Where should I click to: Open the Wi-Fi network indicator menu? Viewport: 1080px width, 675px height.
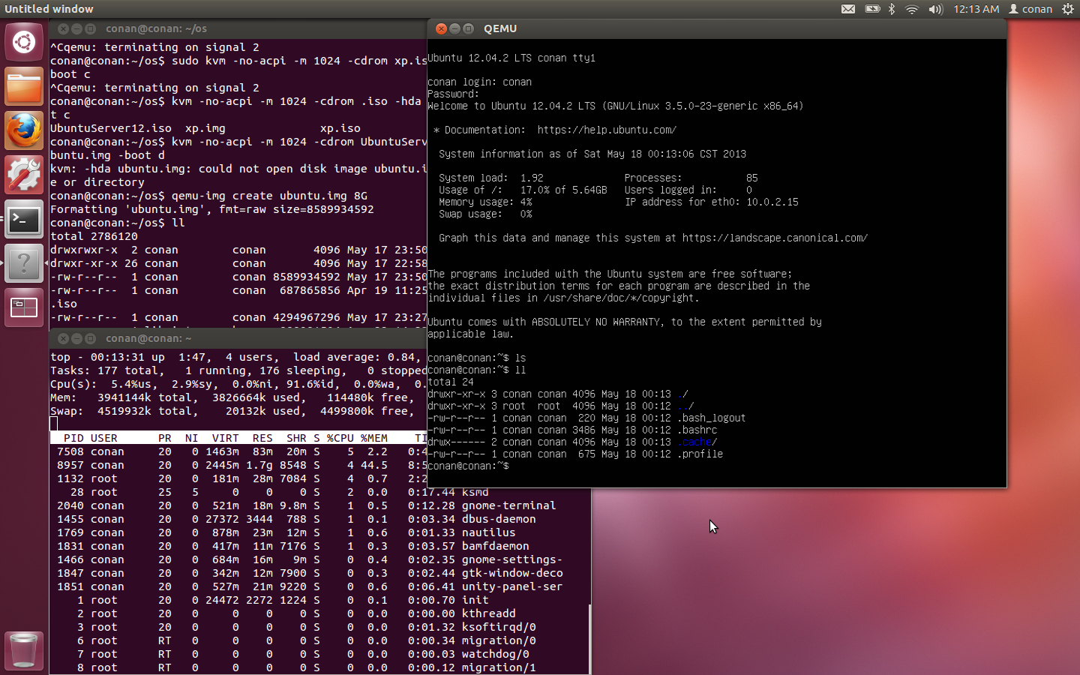(x=912, y=9)
